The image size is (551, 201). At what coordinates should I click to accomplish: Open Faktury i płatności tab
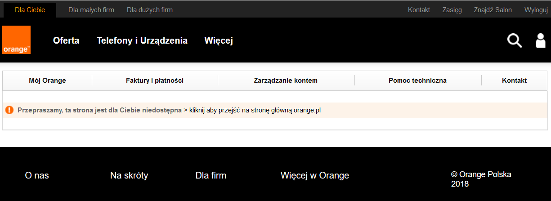click(x=155, y=80)
